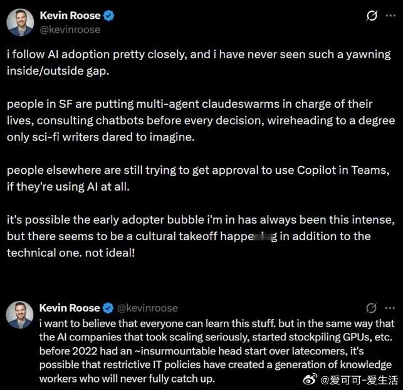Click the verified badge in the reply post
The image size is (403, 390).
pyautogui.click(x=108, y=308)
